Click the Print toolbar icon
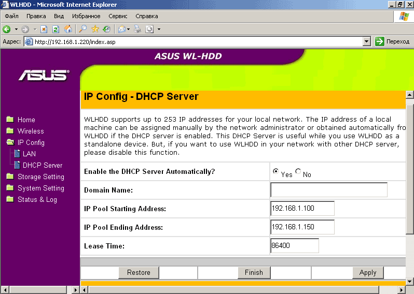 (x=137, y=29)
